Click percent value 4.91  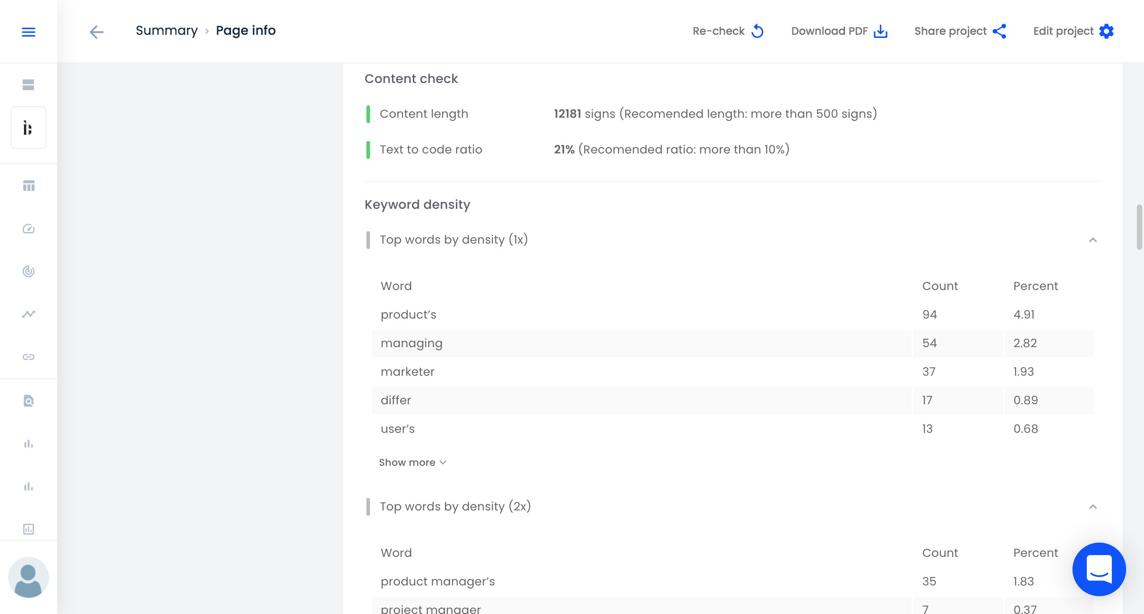pyautogui.click(x=1024, y=315)
